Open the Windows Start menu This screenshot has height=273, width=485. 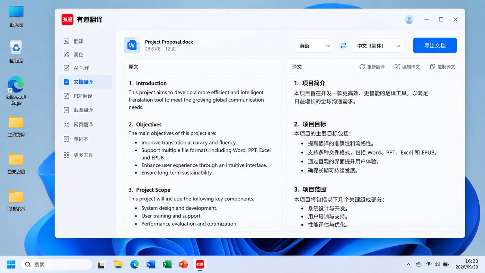coord(11,265)
